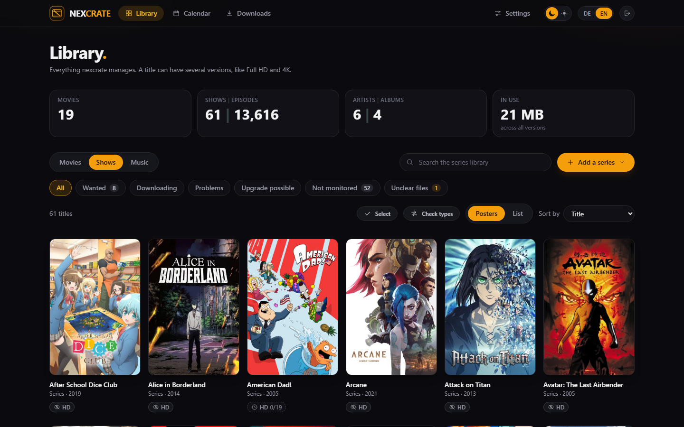
Task: Switch to the Movies tab
Action: 70,162
